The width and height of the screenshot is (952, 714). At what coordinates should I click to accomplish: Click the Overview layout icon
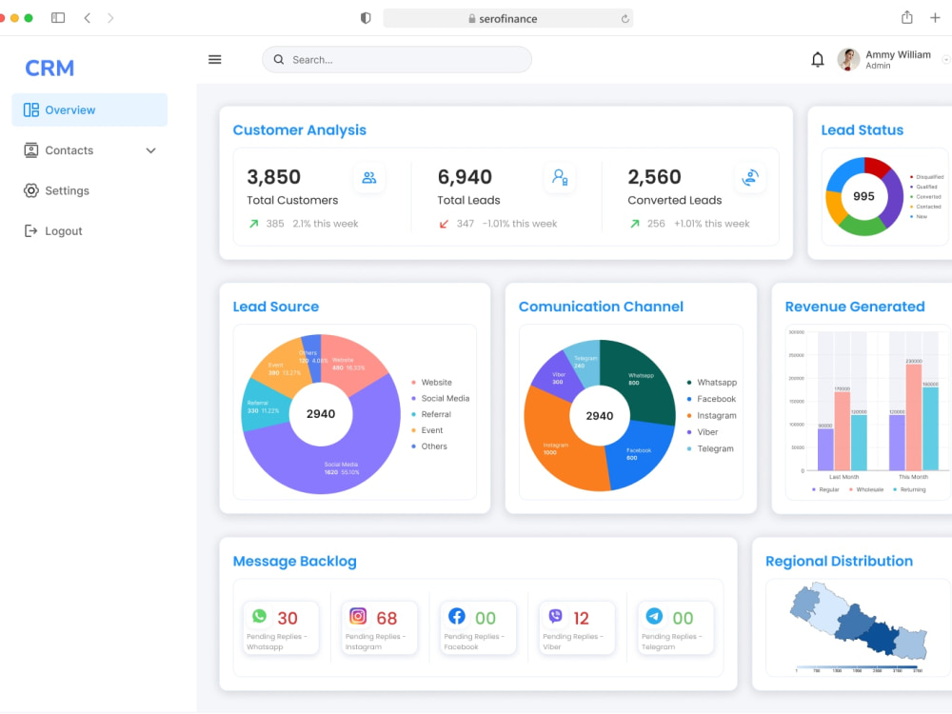point(31,109)
